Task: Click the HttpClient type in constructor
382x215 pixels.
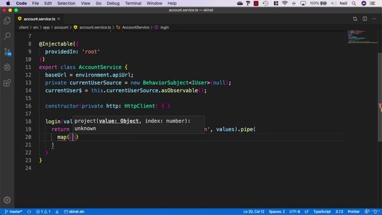Action: (x=140, y=106)
